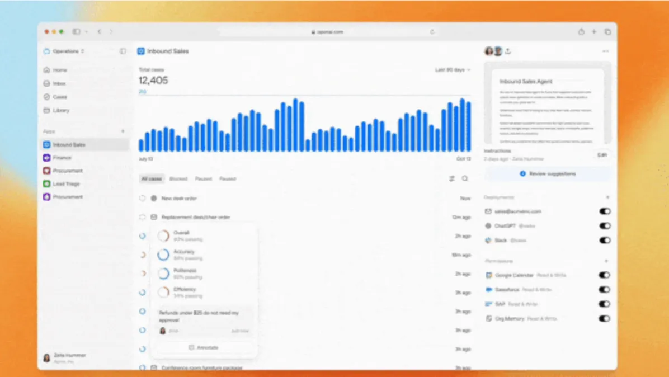
Task: Search cases with the magnifier icon
Action: [465, 178]
